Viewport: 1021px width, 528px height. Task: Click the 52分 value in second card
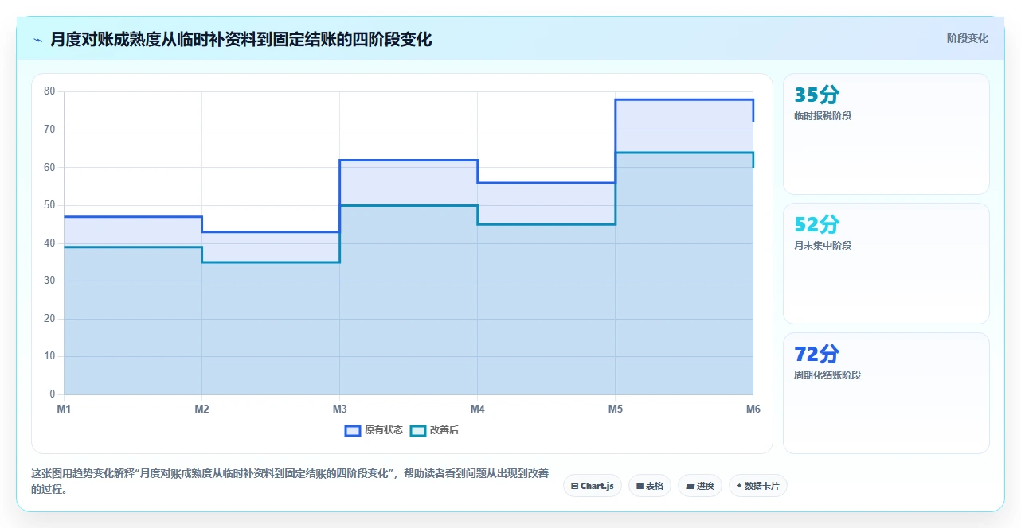(x=816, y=225)
